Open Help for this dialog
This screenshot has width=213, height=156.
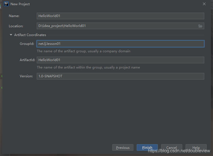click(x=196, y=147)
